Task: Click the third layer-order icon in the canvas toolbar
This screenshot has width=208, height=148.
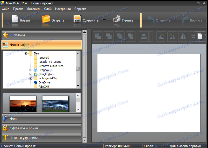Action: coord(120,37)
